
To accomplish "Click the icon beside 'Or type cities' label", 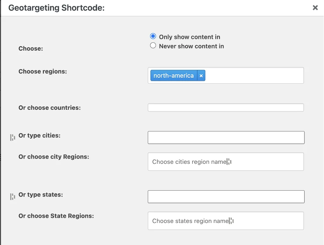I will coord(13,137).
